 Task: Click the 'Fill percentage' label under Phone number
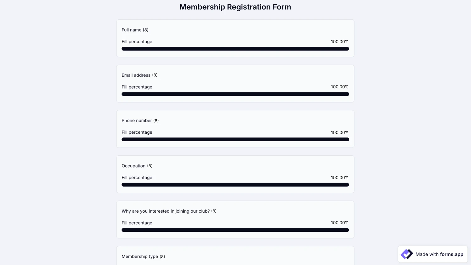(137, 132)
